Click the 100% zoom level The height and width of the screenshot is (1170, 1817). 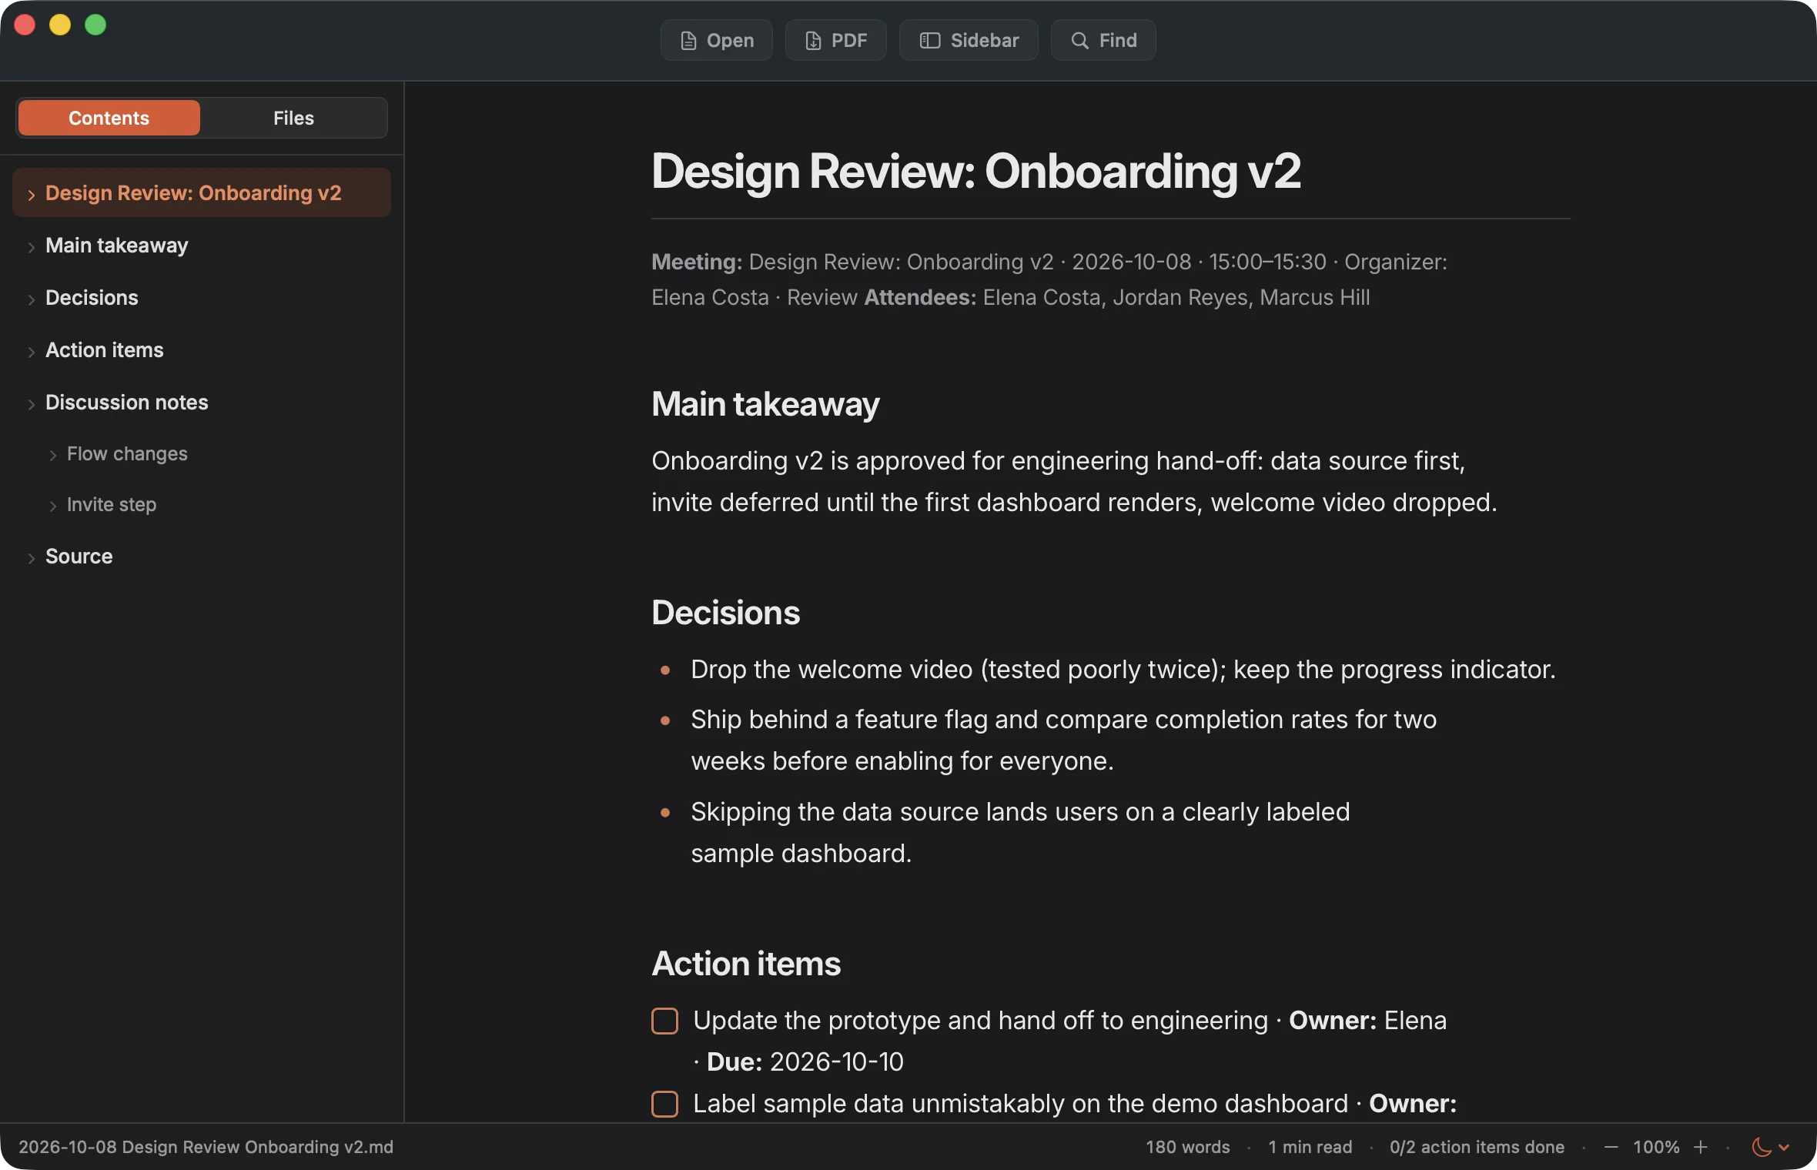coord(1656,1147)
